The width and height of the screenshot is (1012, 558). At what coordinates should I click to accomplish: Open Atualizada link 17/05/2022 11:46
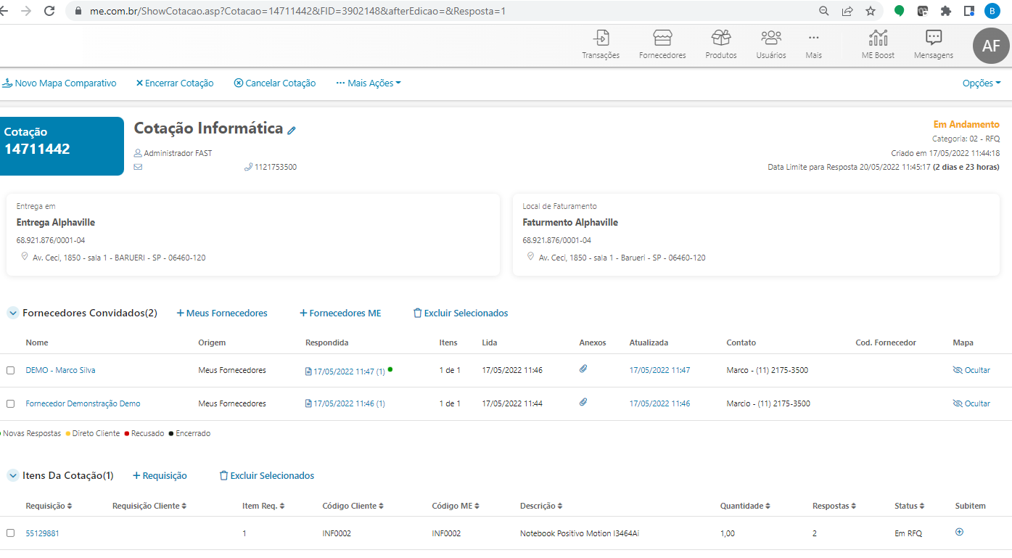tap(659, 403)
